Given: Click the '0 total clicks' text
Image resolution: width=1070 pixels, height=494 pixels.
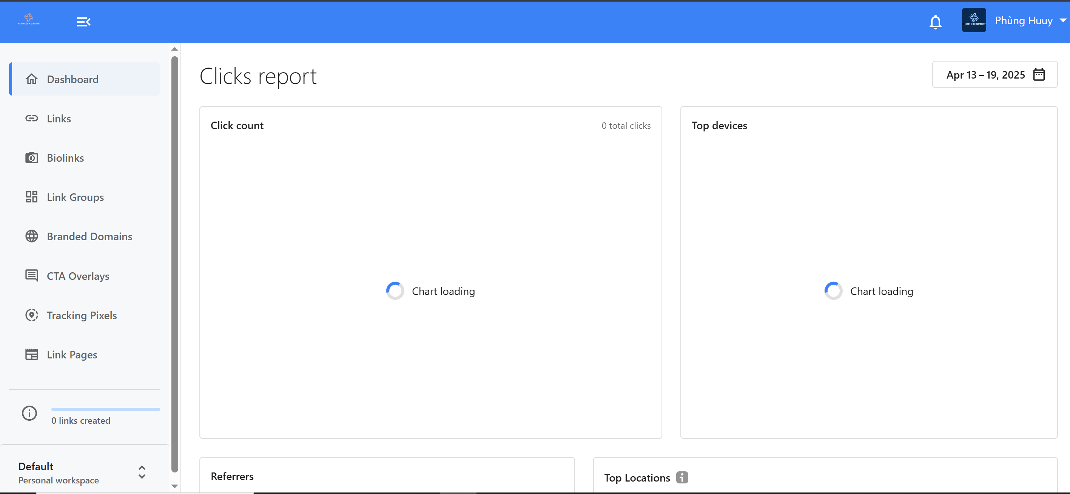Looking at the screenshot, I should (x=626, y=125).
